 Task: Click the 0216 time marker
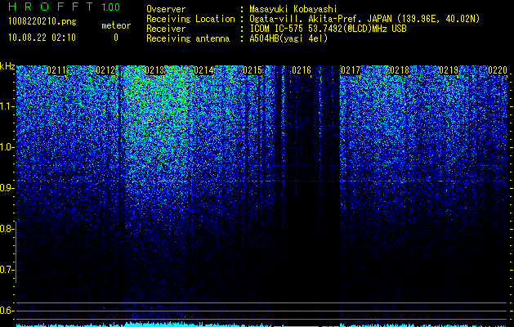302,70
